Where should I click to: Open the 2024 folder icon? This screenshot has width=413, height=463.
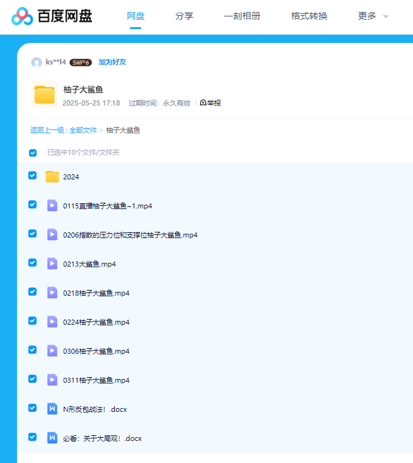click(52, 177)
